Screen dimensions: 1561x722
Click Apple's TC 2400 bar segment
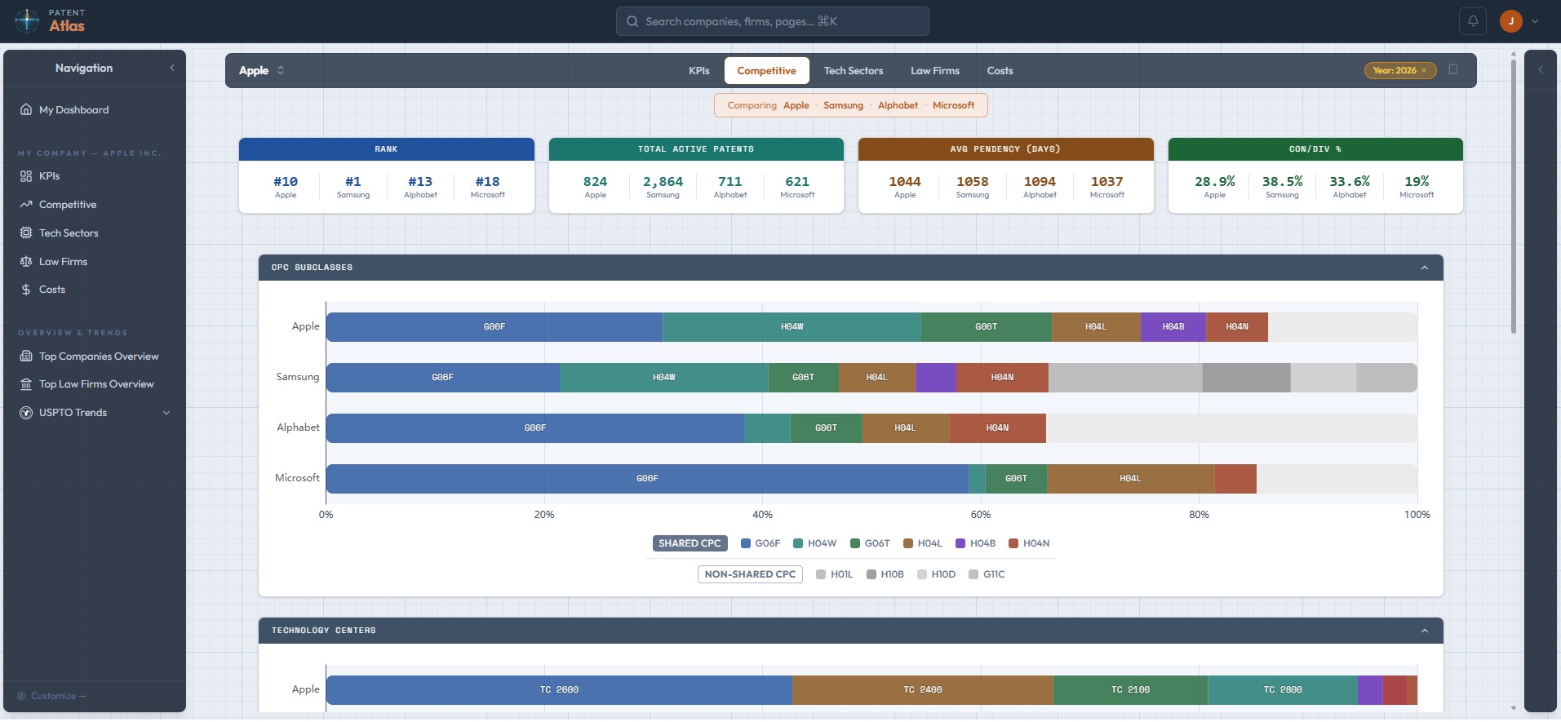(x=922, y=690)
